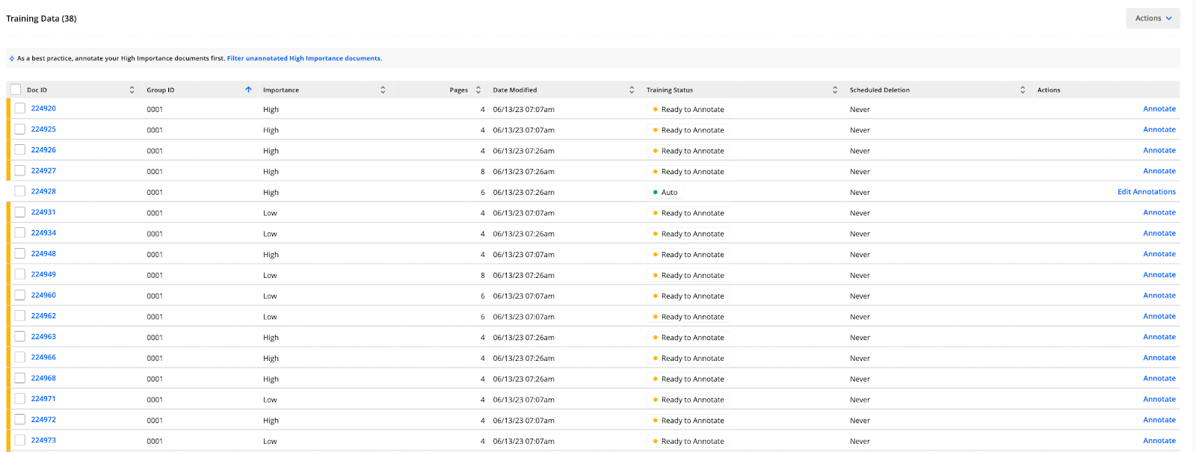Viewport: 1196px width, 452px height.
Task: Open document 224960 link
Action: click(43, 295)
